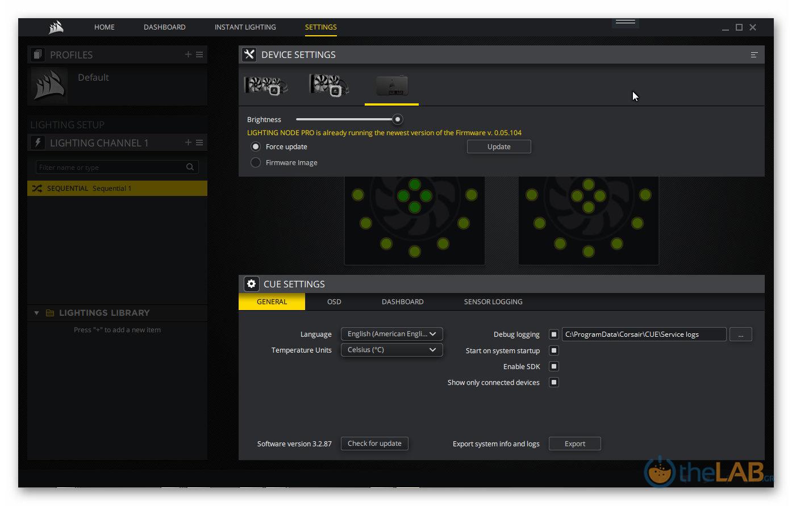
Task: Open the Profiles panel hamburger menu
Action: pos(199,55)
